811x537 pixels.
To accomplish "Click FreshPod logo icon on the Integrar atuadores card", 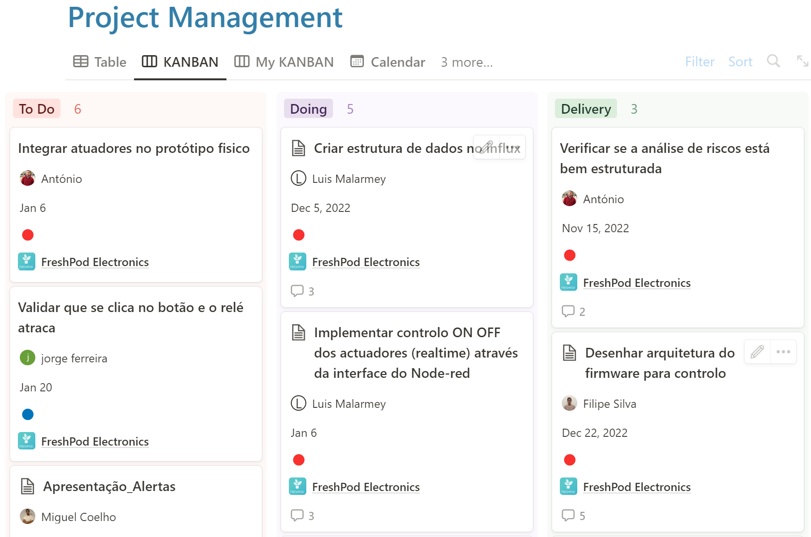I will 27,262.
